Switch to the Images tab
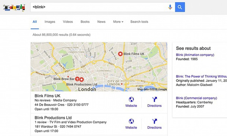The image size is (227, 136). click(x=50, y=22)
